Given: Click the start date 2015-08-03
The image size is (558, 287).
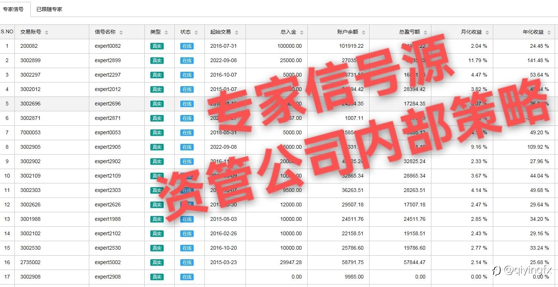Looking at the screenshot, I should click(x=223, y=219).
